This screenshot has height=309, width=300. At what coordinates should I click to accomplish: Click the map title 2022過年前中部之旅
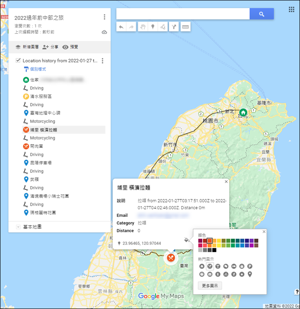coord(39,18)
